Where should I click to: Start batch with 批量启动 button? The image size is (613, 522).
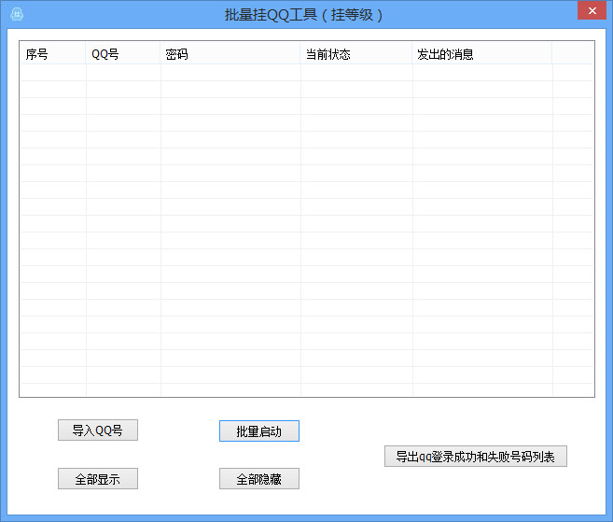259,430
